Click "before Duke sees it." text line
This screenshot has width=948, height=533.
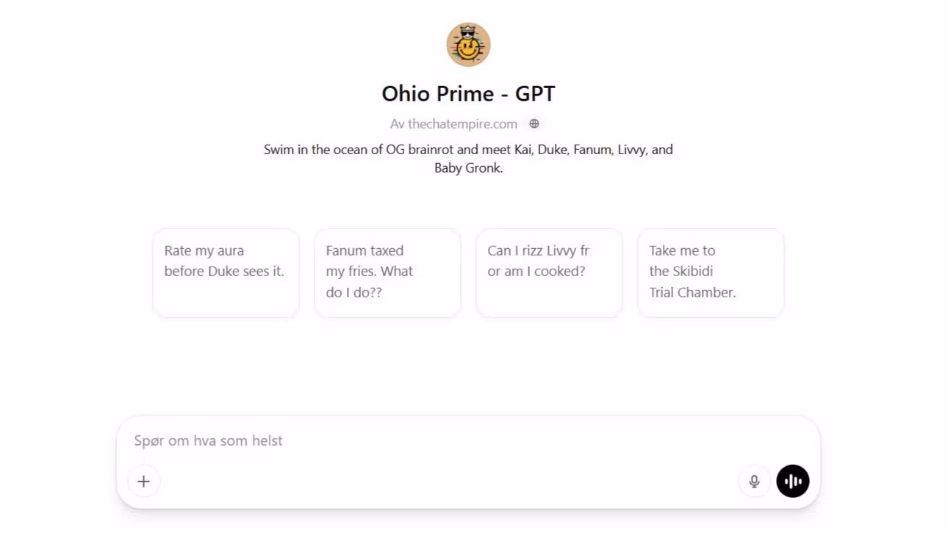click(x=224, y=271)
